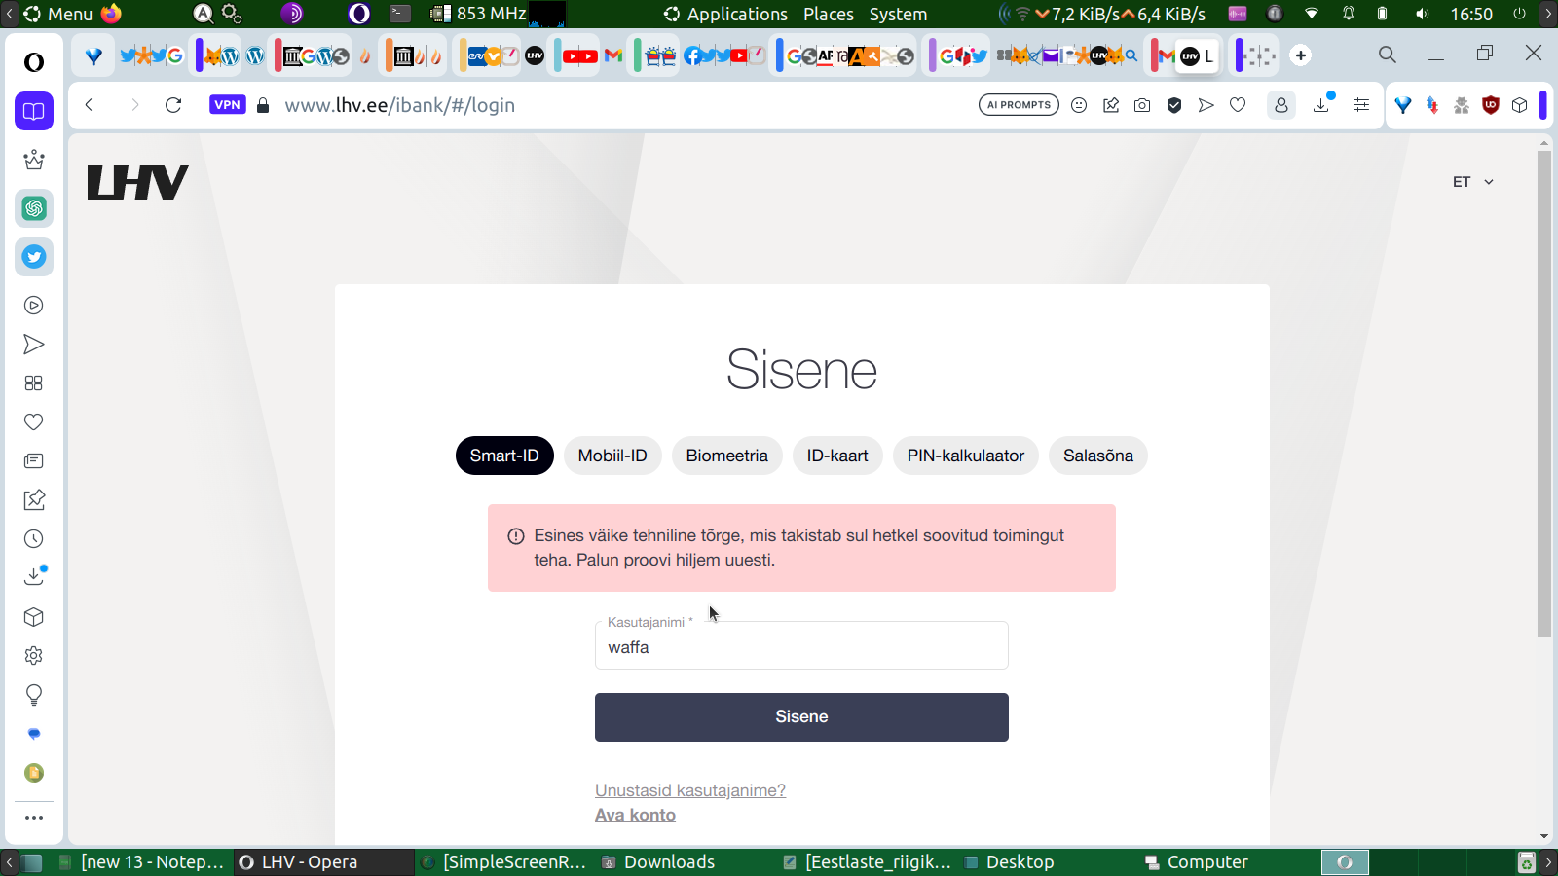Viewport: 1558px width, 876px height.
Task: Switch to the Desktop taskbar entry
Action: pyautogui.click(x=1010, y=862)
